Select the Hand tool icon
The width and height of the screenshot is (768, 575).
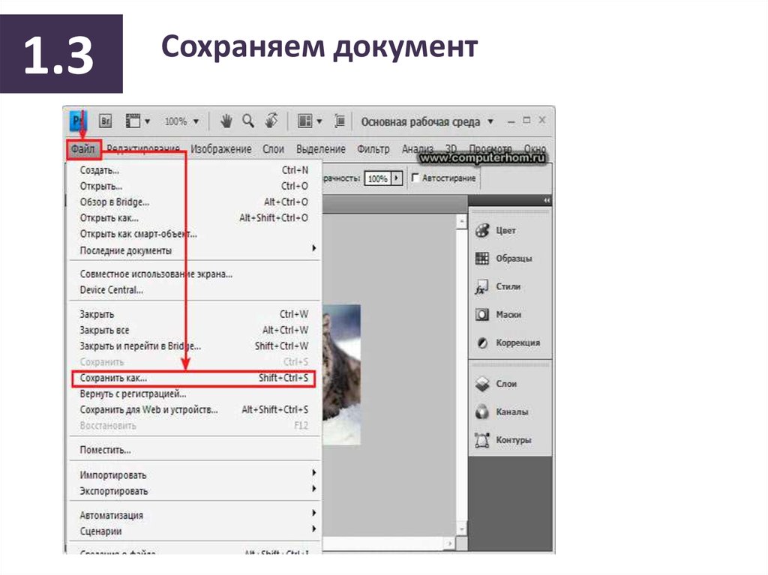pos(226,121)
